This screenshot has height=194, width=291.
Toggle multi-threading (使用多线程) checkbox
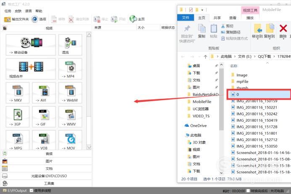[x=32, y=191]
